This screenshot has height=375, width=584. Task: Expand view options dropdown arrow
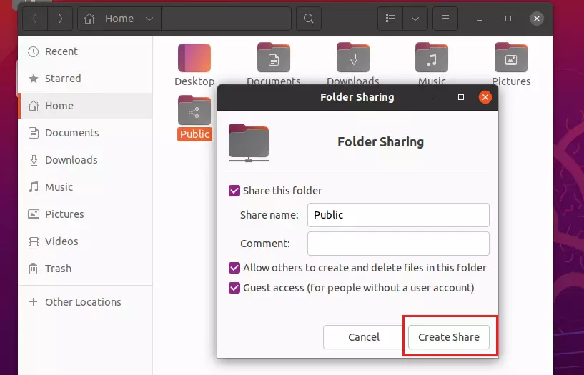coord(415,19)
